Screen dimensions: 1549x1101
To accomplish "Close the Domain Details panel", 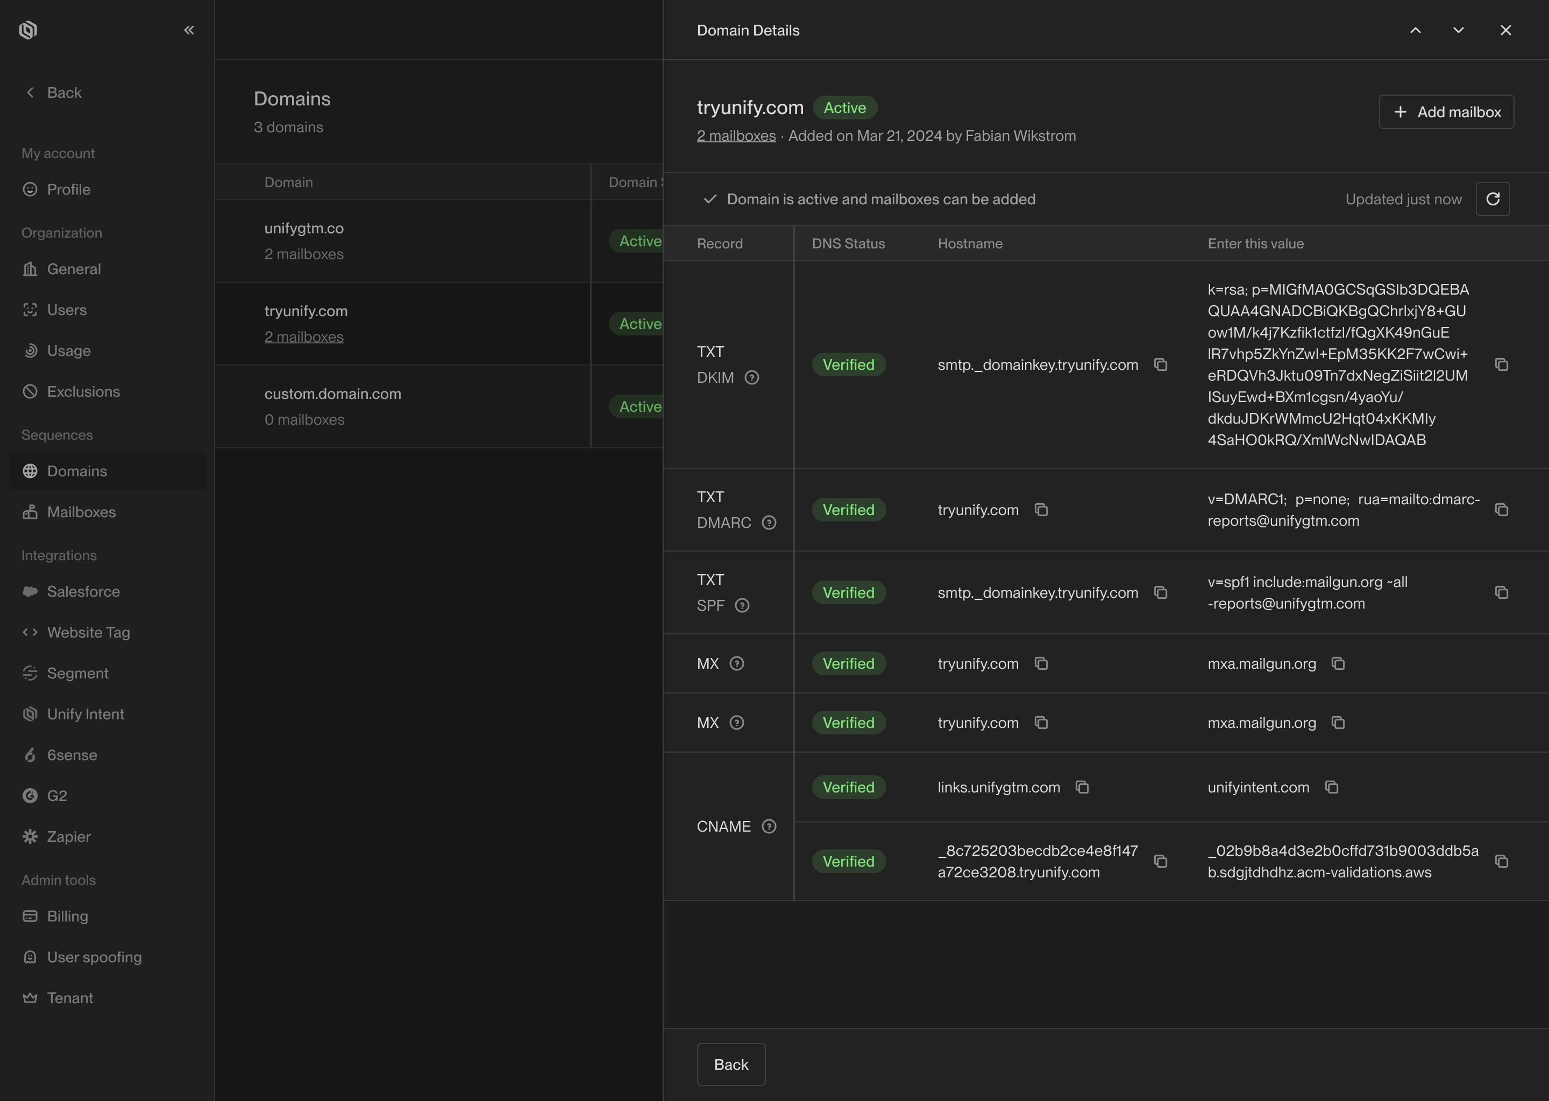I will pyautogui.click(x=1505, y=30).
